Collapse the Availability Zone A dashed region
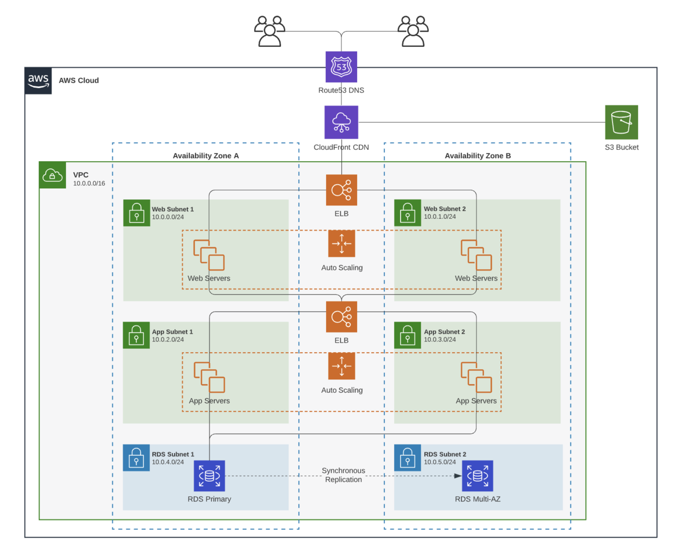676x559 pixels. click(x=206, y=156)
